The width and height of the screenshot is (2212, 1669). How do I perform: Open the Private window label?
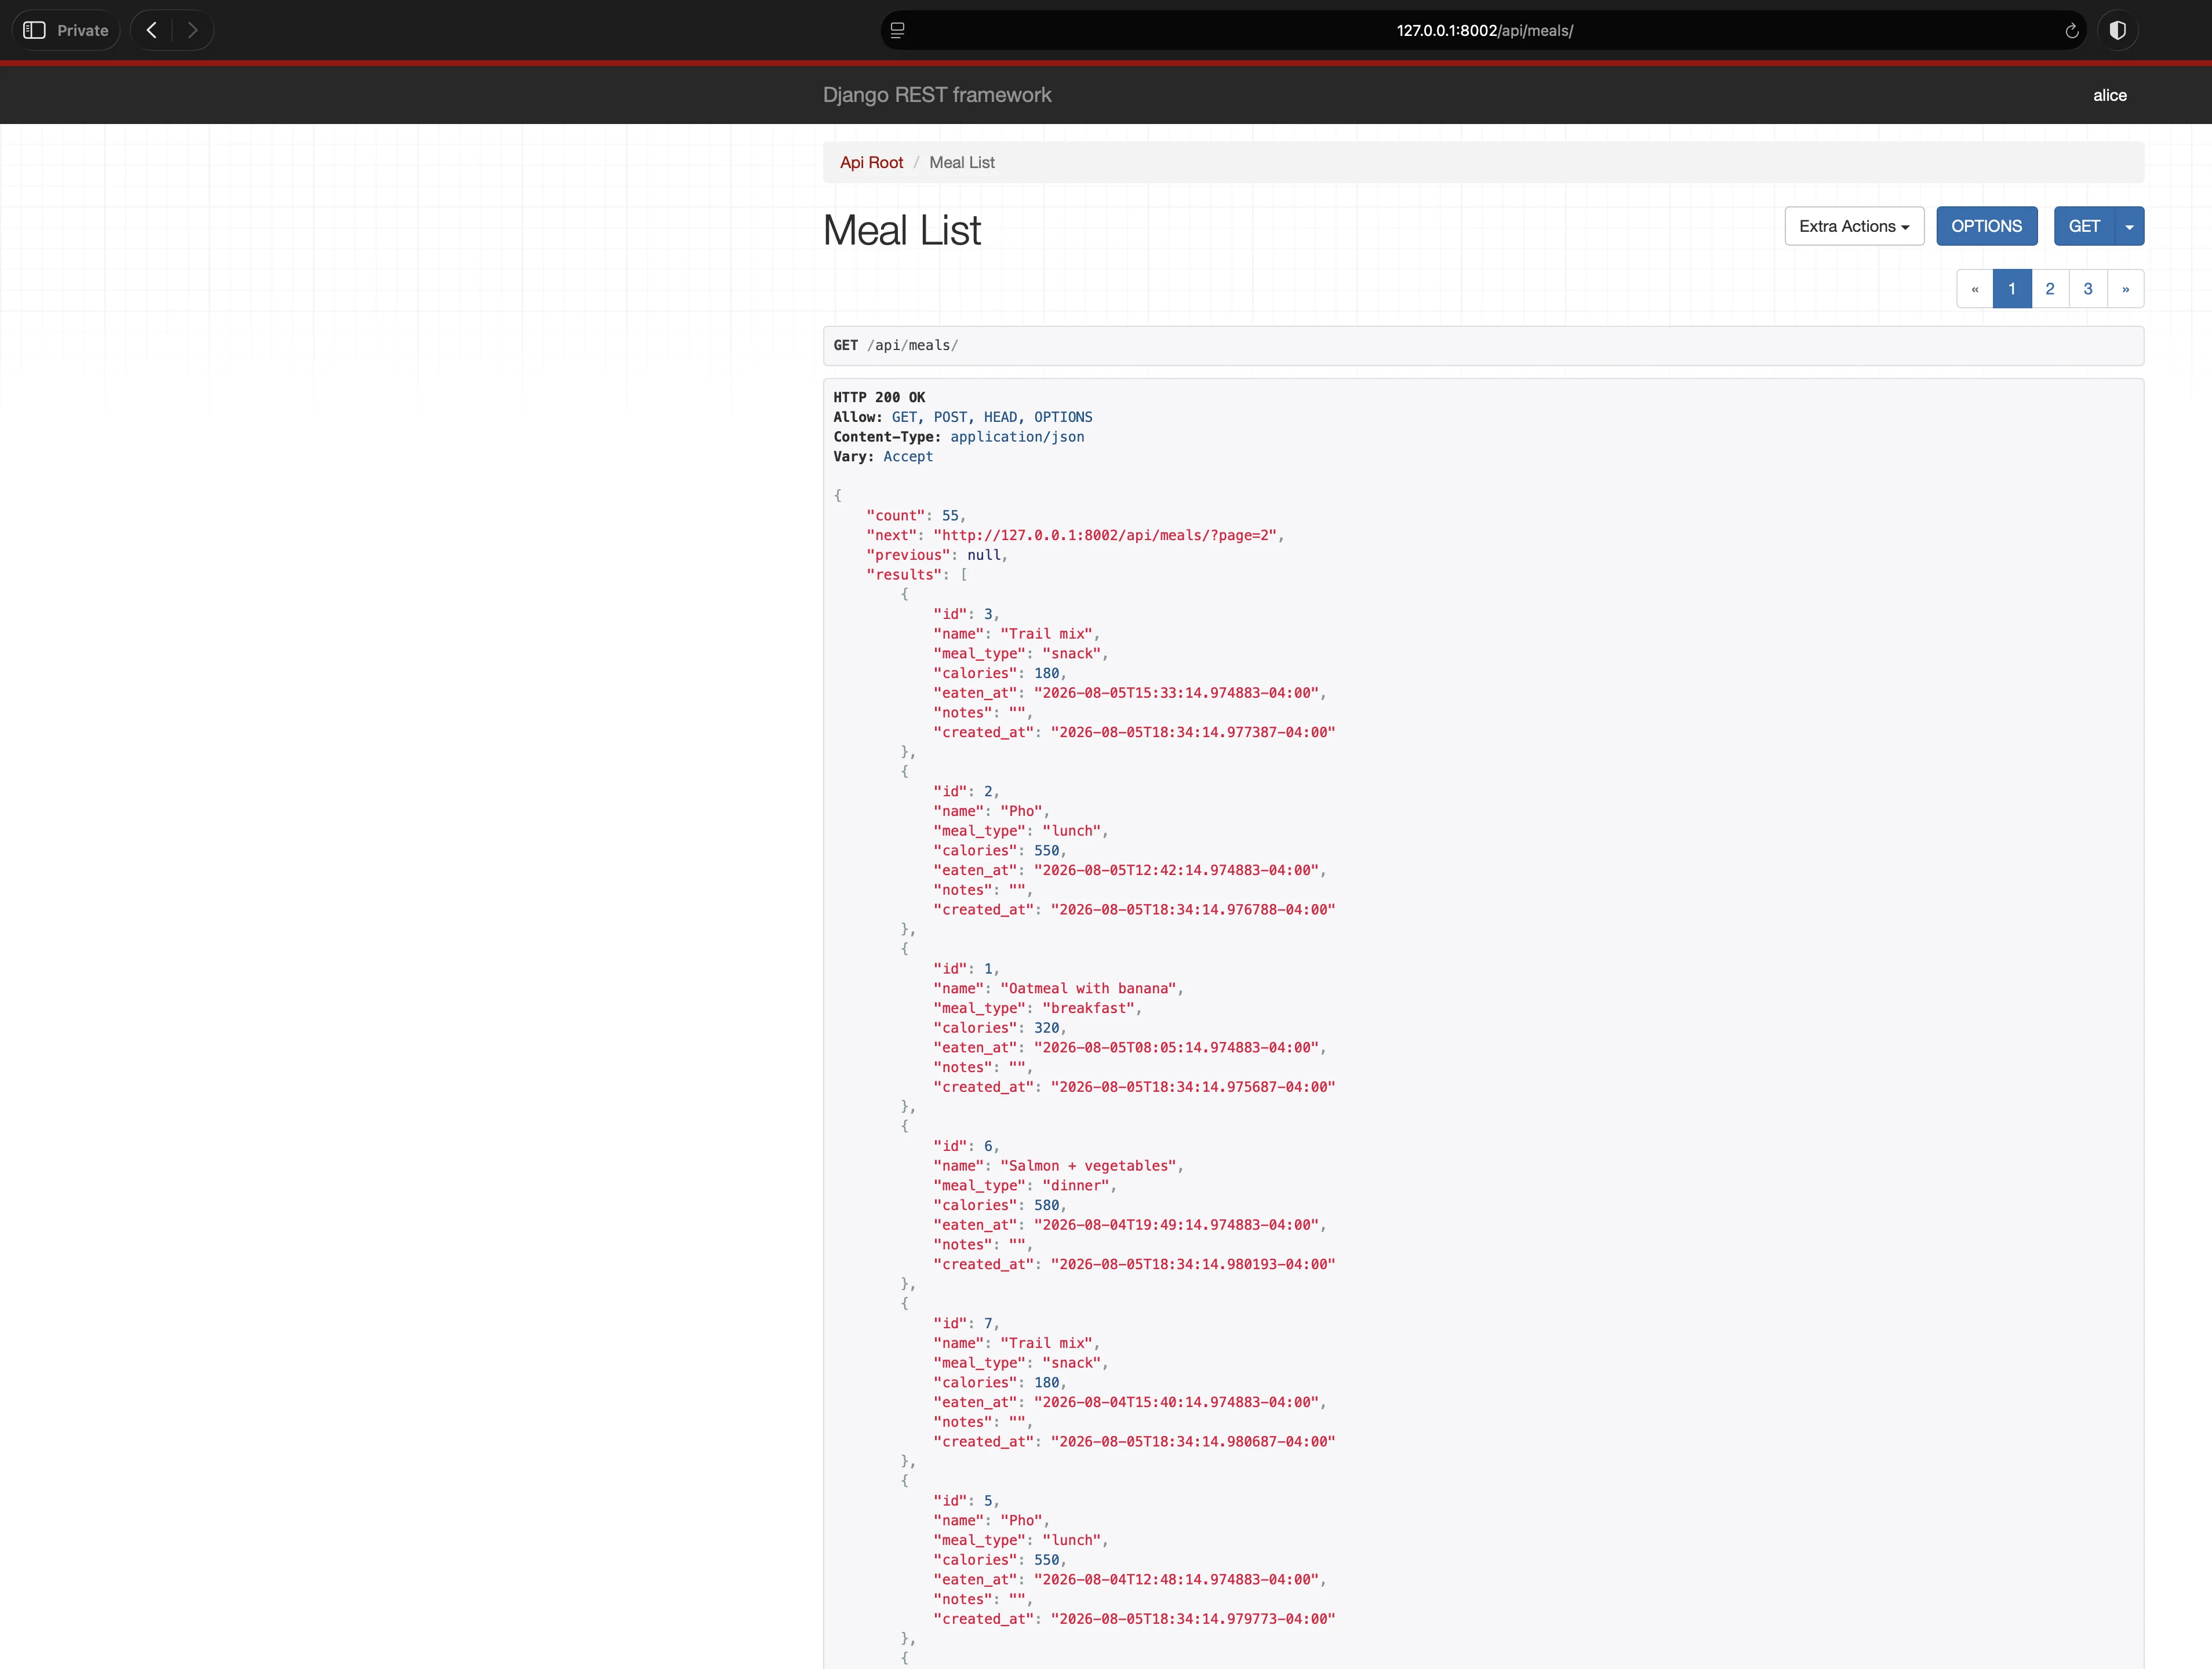[83, 30]
